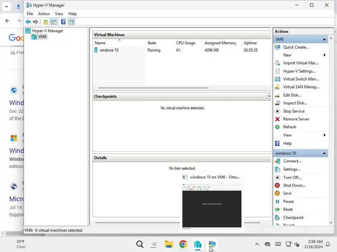The width and height of the screenshot is (337, 252).
Task: Collapse the VM6 actions section
Action: (x=324, y=39)
